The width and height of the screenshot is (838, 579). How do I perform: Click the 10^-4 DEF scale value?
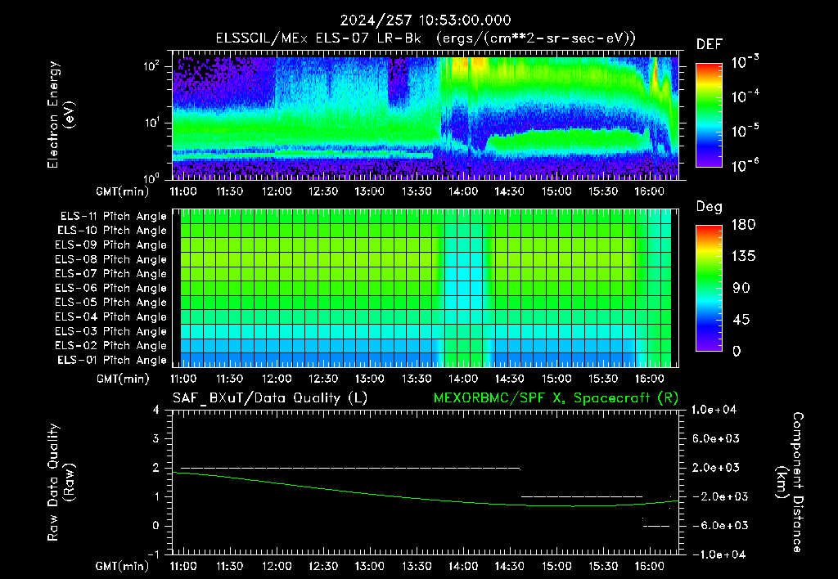745,96
